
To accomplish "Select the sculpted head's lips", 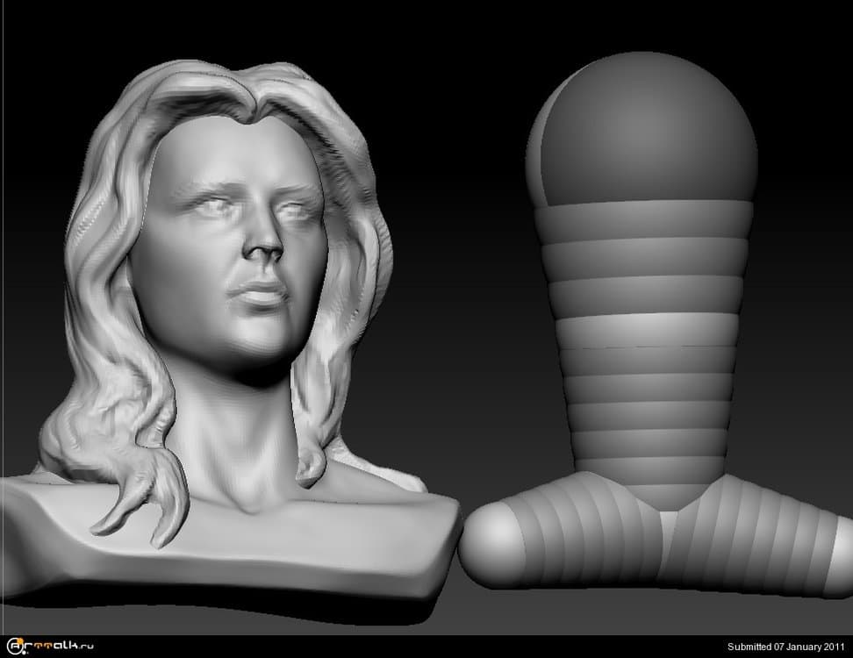I will pos(257,294).
